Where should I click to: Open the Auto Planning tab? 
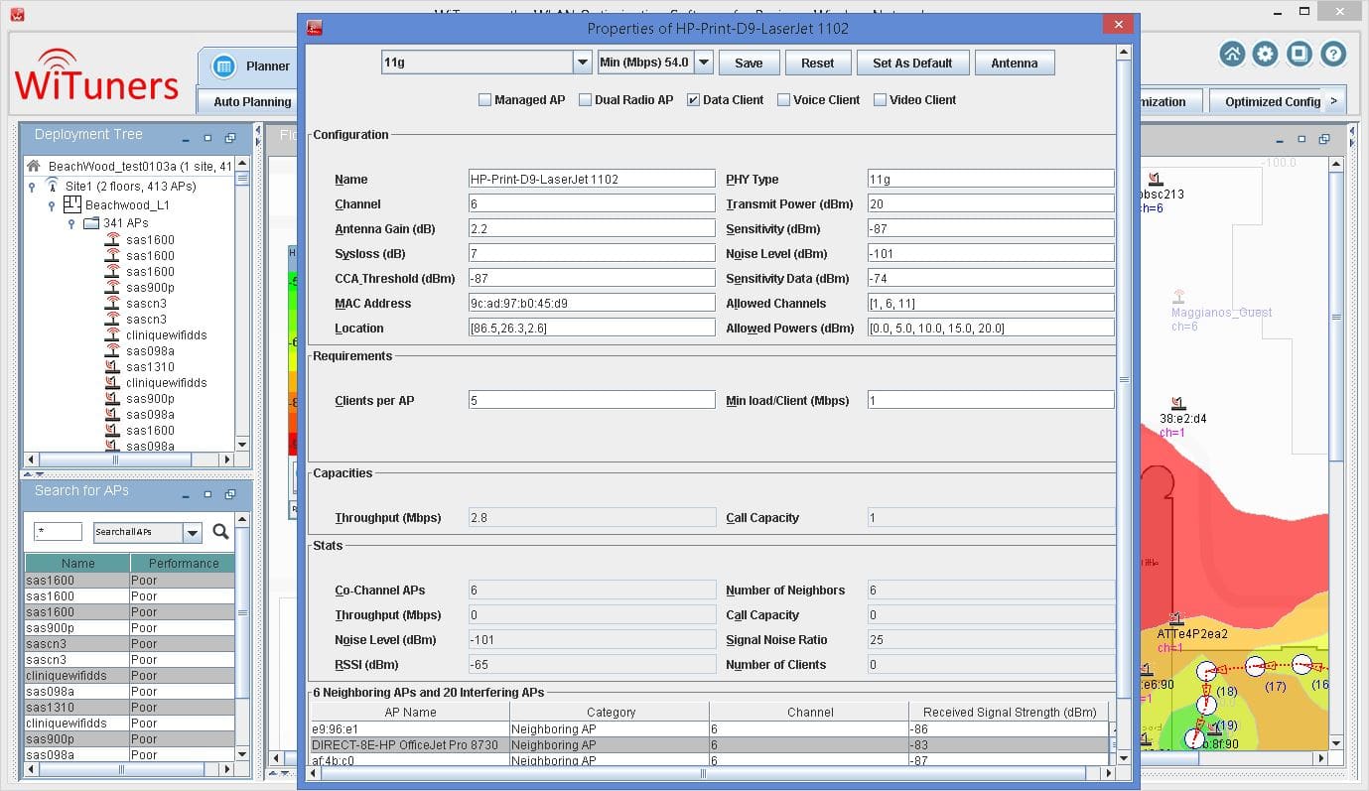click(252, 101)
